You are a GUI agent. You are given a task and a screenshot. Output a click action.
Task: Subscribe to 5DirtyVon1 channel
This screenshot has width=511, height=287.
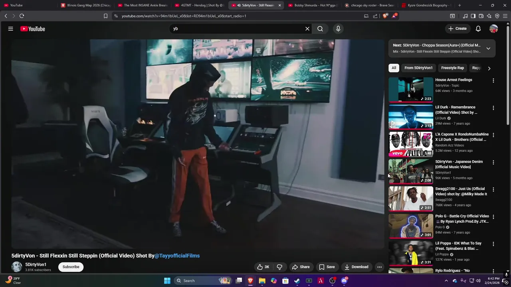(71, 267)
